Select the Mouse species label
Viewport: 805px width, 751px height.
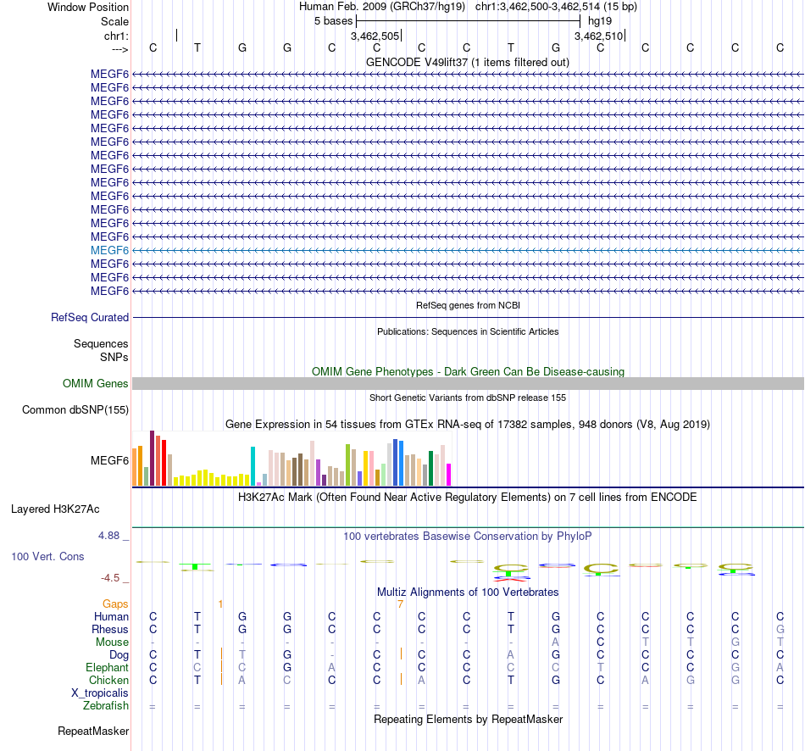[x=112, y=643]
